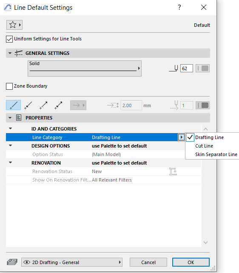Enable the Zone Boundary checkbox
239x273 pixels.
9,86
